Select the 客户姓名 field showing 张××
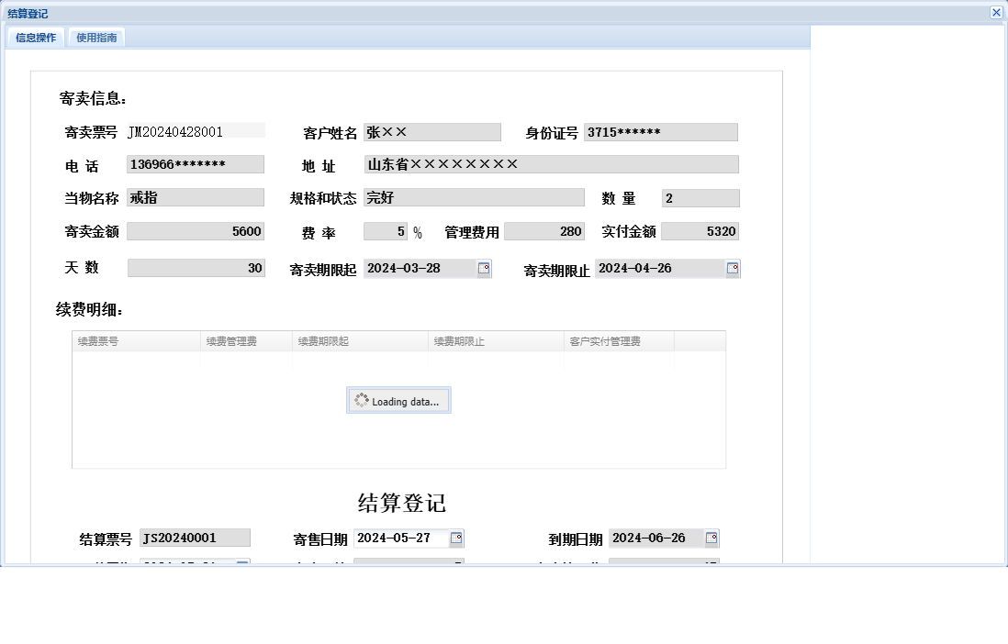 pos(432,131)
